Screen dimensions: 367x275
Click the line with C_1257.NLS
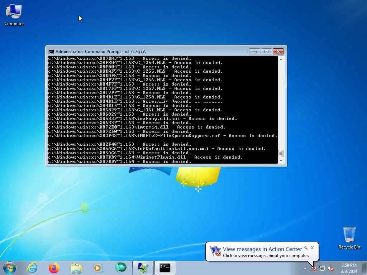[135, 88]
